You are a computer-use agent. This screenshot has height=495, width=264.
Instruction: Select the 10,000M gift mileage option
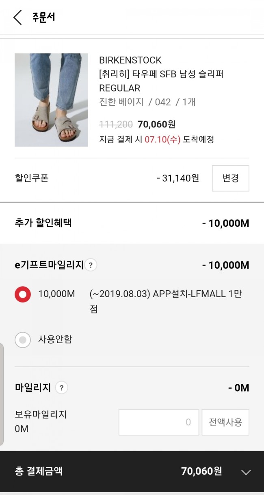tap(23, 294)
